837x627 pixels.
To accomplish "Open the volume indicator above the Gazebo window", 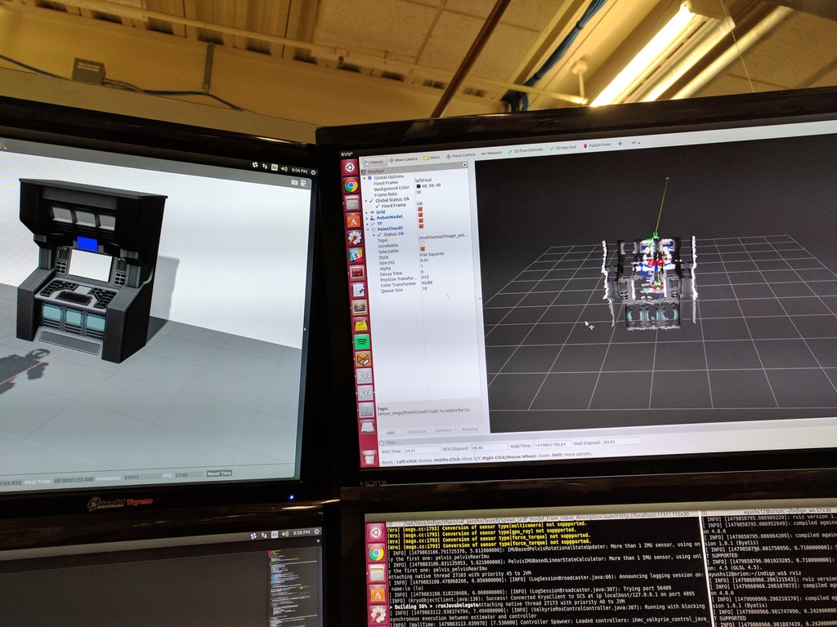I will [x=284, y=168].
